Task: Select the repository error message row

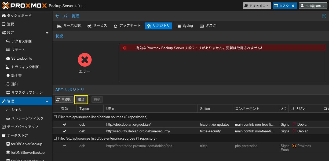Action: pyautogui.click(x=223, y=48)
